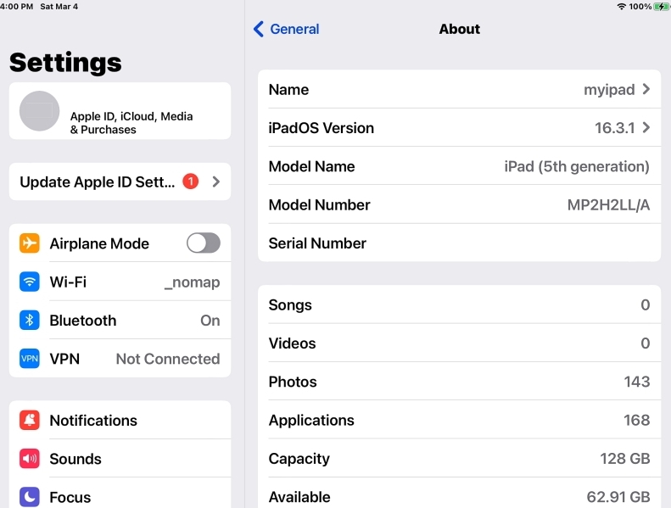The height and width of the screenshot is (508, 671).
Task: Tap the About page title
Action: point(460,29)
